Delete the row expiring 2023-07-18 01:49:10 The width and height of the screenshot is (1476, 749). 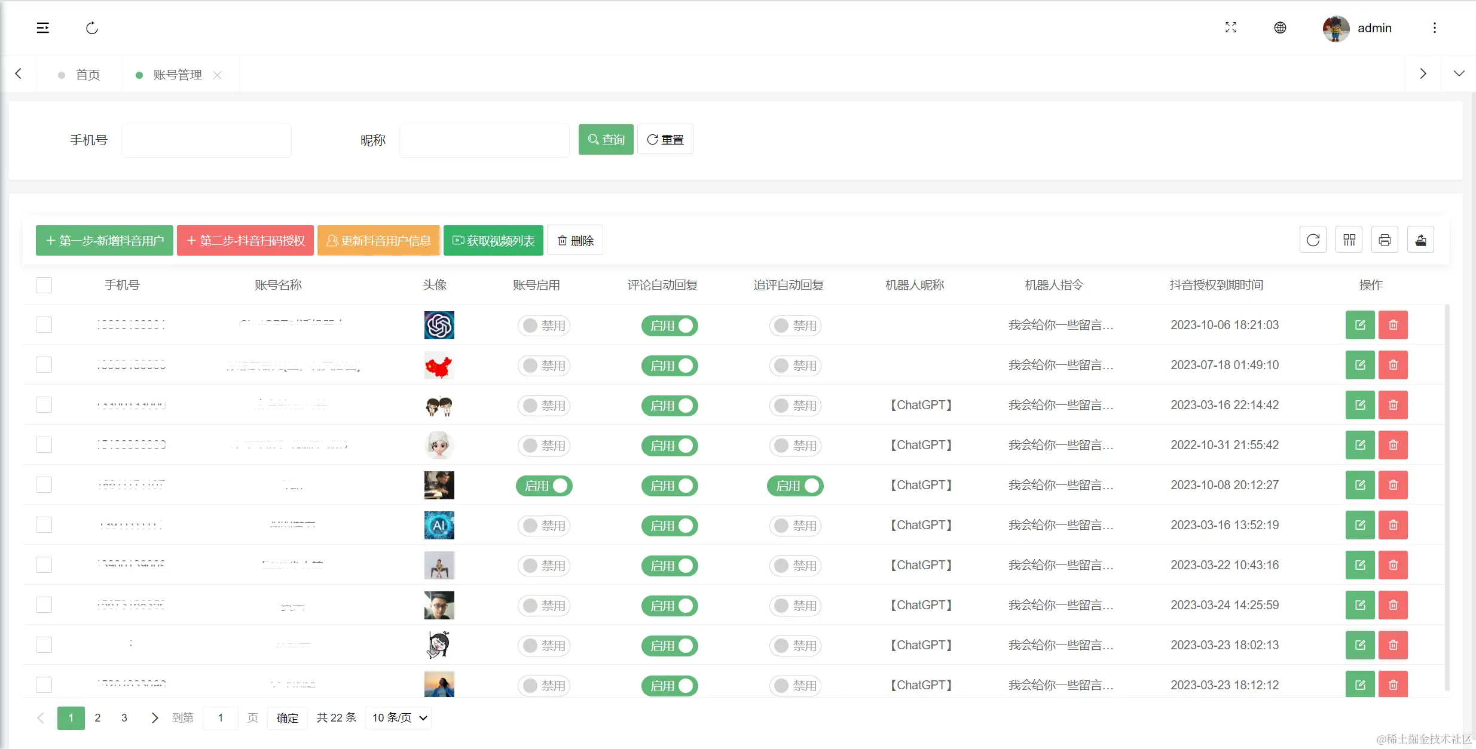coord(1393,365)
